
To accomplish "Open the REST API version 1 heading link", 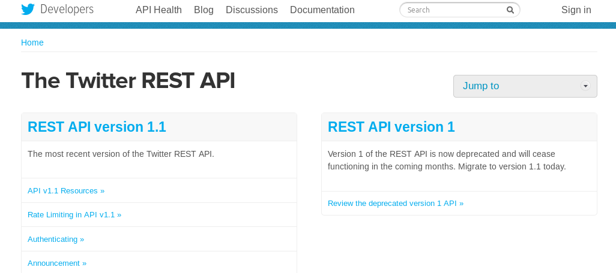I will coord(391,127).
